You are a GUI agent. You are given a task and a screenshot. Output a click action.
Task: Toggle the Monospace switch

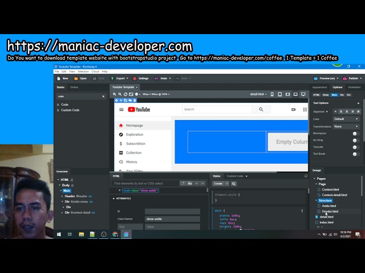[x=355, y=134]
